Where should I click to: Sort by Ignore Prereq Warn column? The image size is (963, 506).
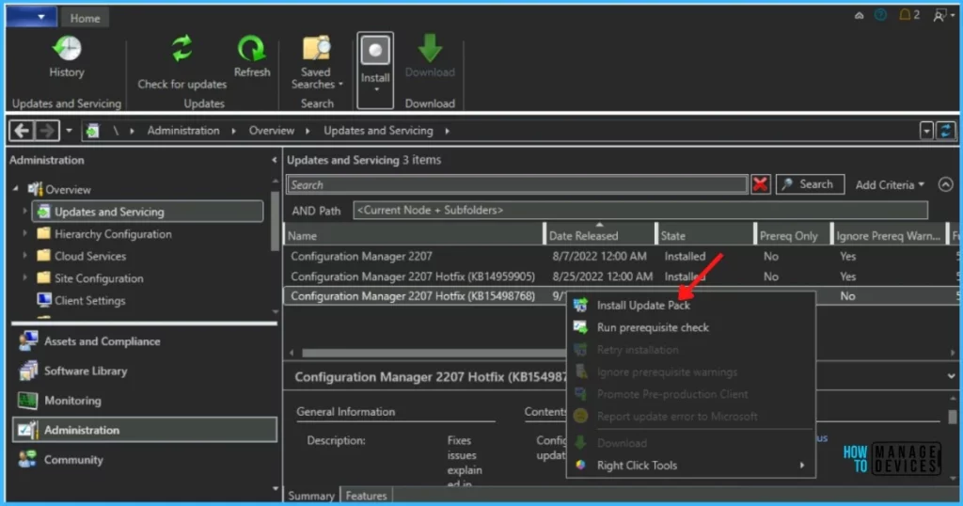point(890,235)
